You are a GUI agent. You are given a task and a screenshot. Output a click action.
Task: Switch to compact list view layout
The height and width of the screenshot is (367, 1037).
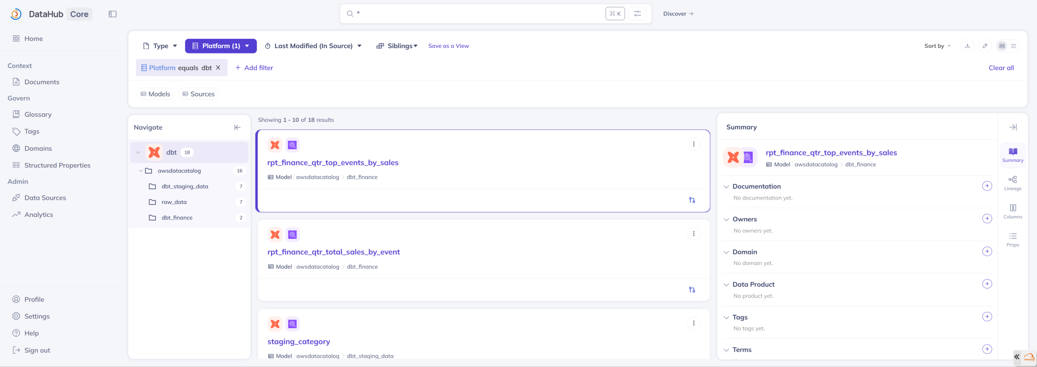(1014, 46)
